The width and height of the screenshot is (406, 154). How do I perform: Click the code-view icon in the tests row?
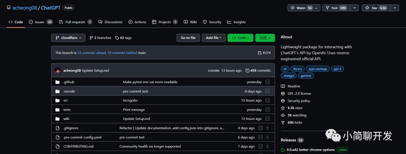pos(268,110)
